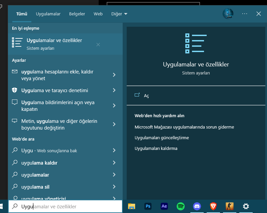The width and height of the screenshot is (267, 213).
Task: Expand arrow for uygulama kaldır suggestion
Action: (114, 163)
